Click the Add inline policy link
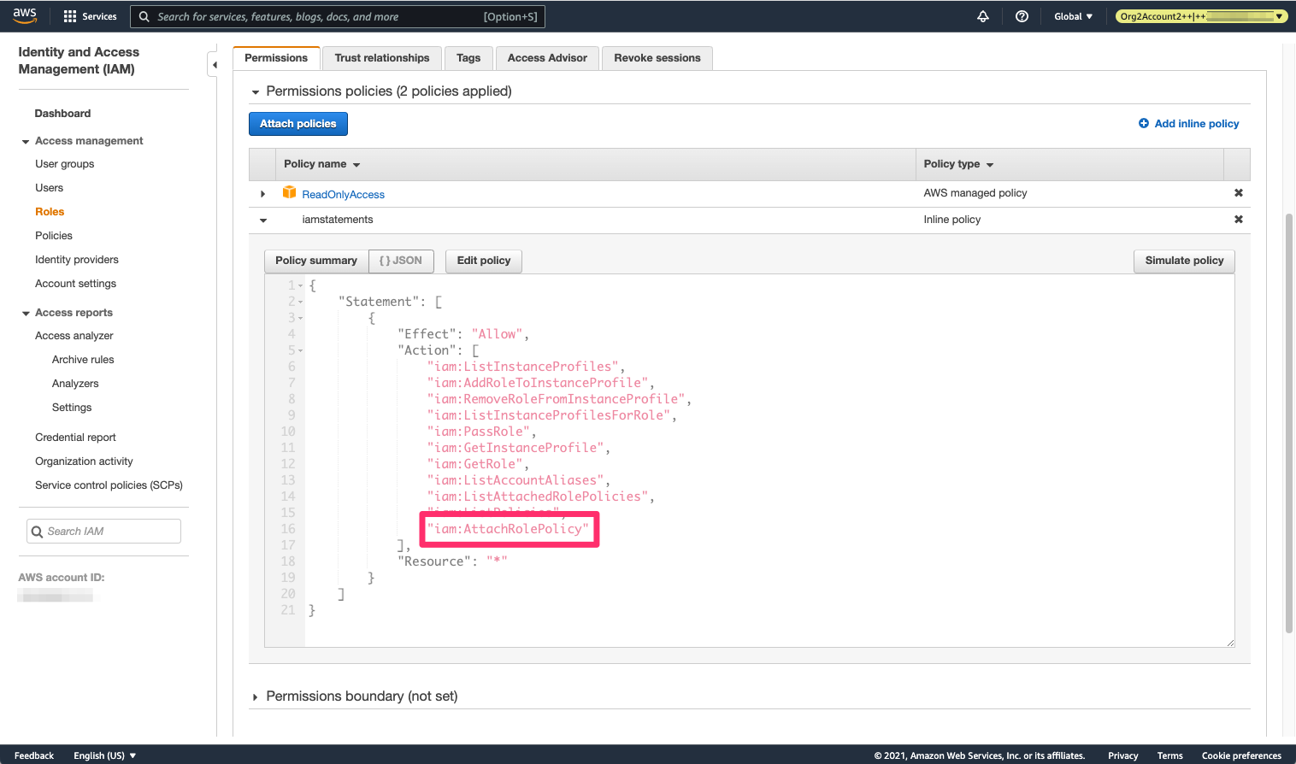1296x764 pixels. coord(1197,124)
